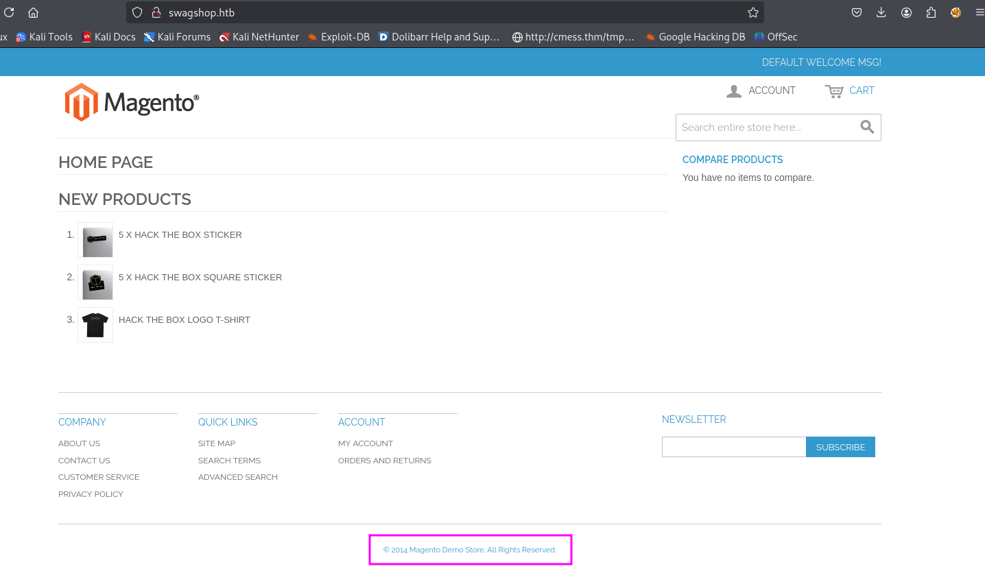Open the Kali Forums bookmark
This screenshot has height=573, width=985.
[x=177, y=37]
